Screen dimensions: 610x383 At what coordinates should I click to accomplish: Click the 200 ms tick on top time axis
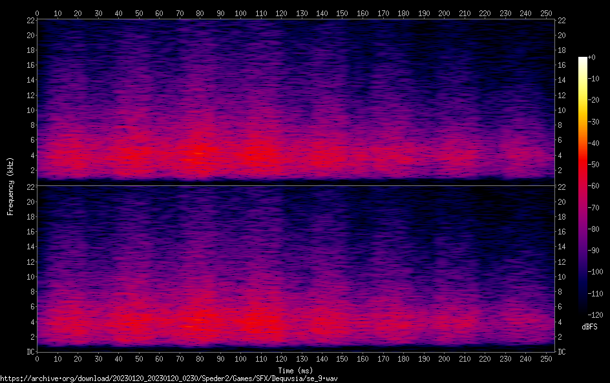point(445,13)
